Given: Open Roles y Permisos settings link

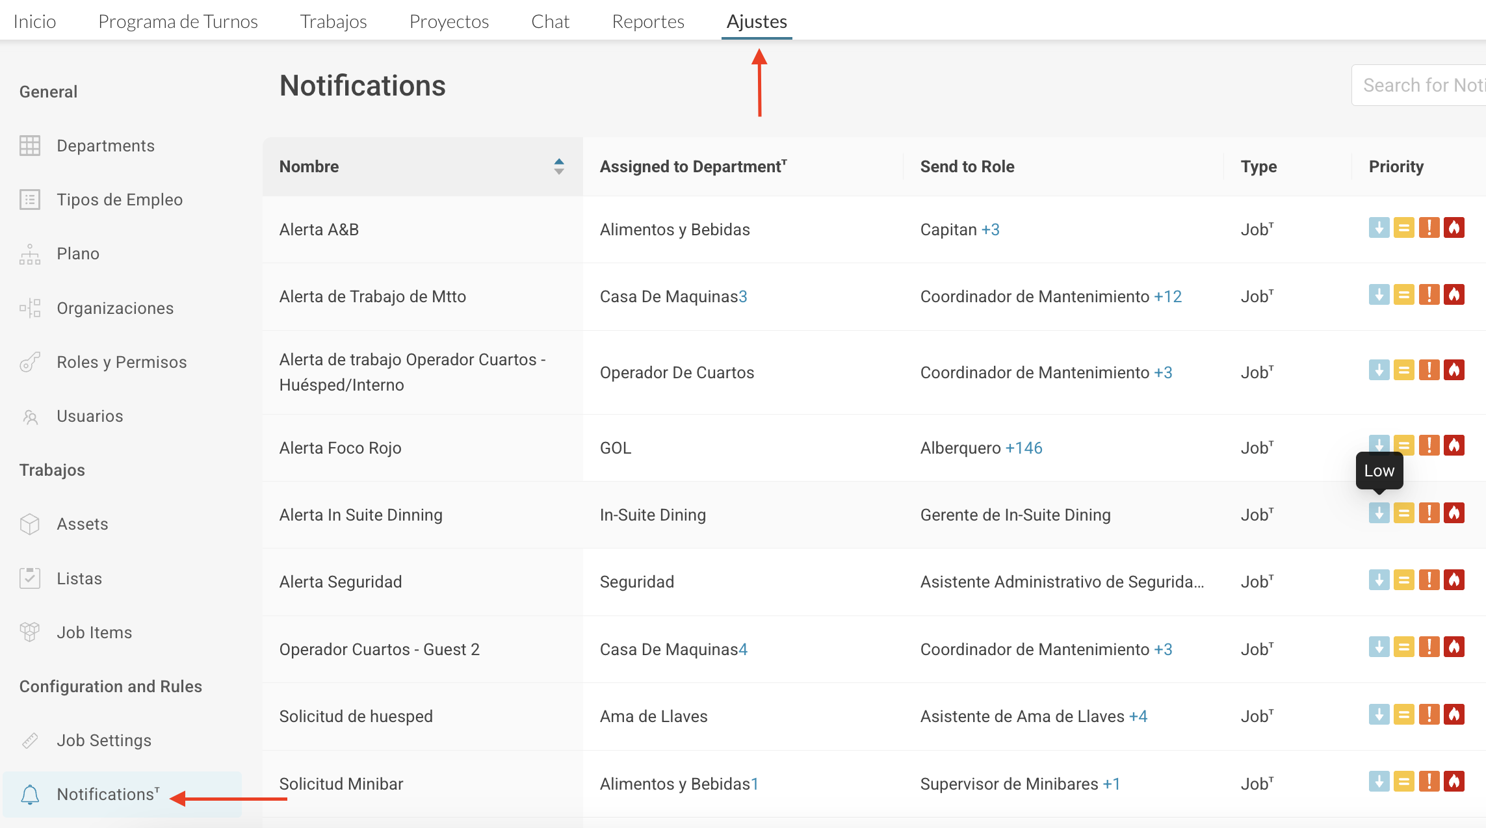Looking at the screenshot, I should [122, 362].
